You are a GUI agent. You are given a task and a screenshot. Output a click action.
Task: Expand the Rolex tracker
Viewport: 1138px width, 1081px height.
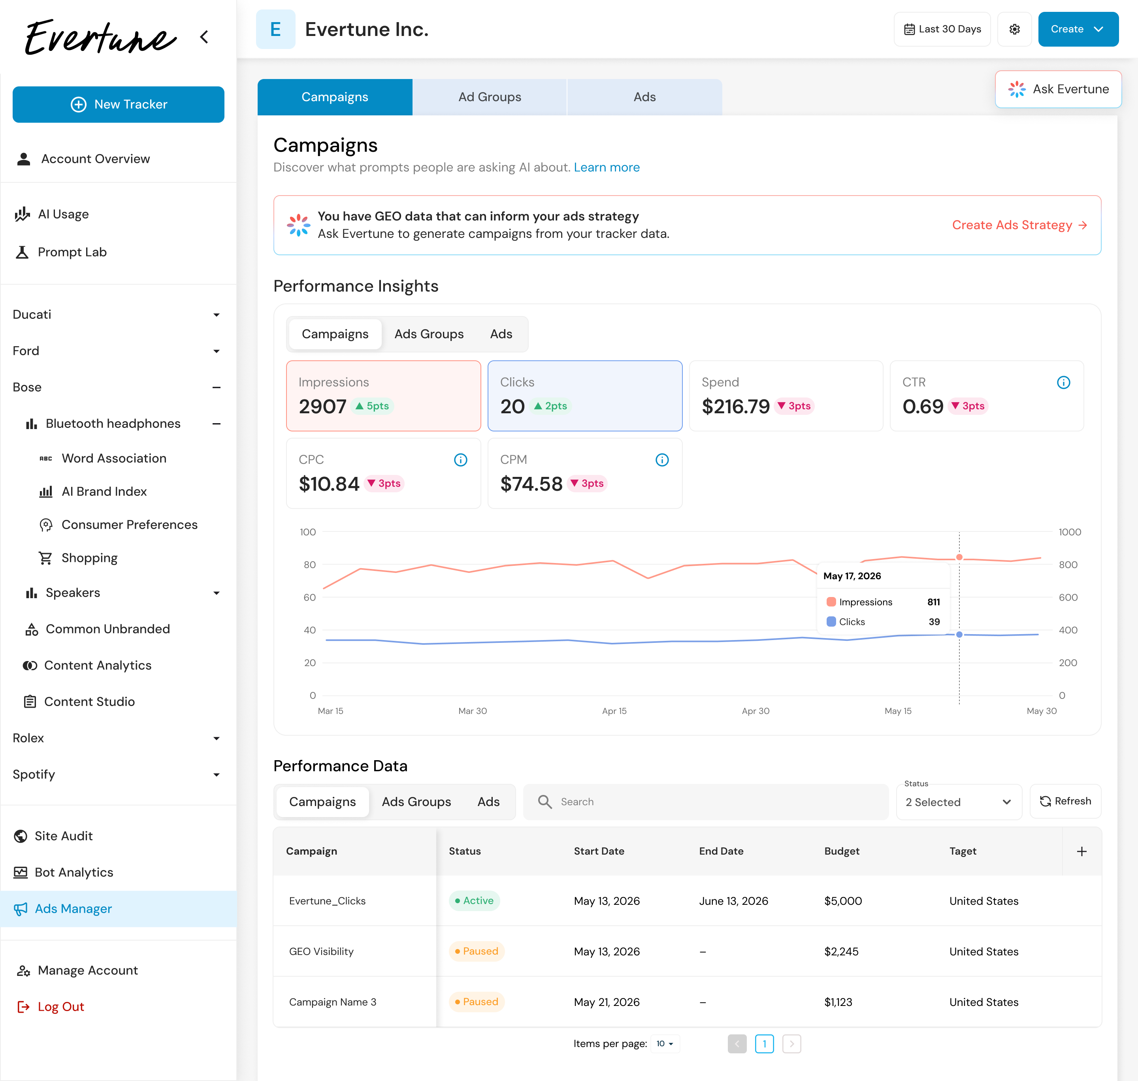217,738
